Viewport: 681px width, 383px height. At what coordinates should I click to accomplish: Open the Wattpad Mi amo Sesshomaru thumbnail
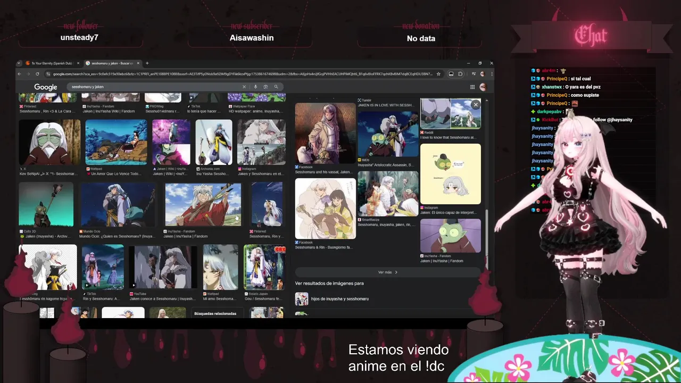point(220,267)
